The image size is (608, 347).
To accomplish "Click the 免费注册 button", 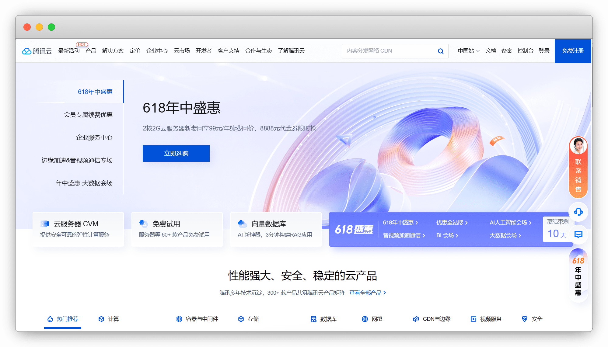I will (x=573, y=51).
